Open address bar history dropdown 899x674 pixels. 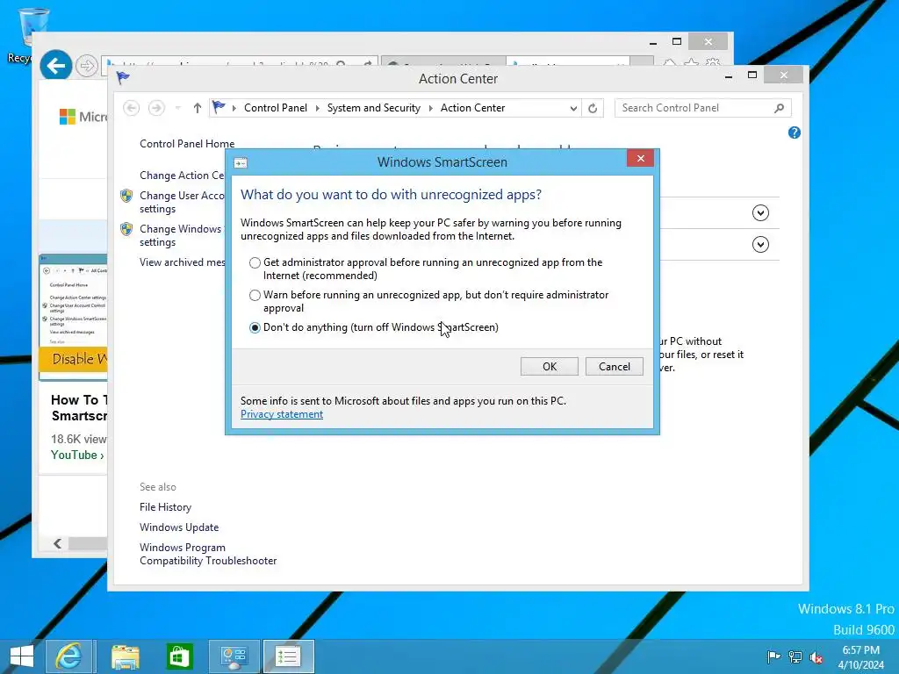click(x=572, y=108)
